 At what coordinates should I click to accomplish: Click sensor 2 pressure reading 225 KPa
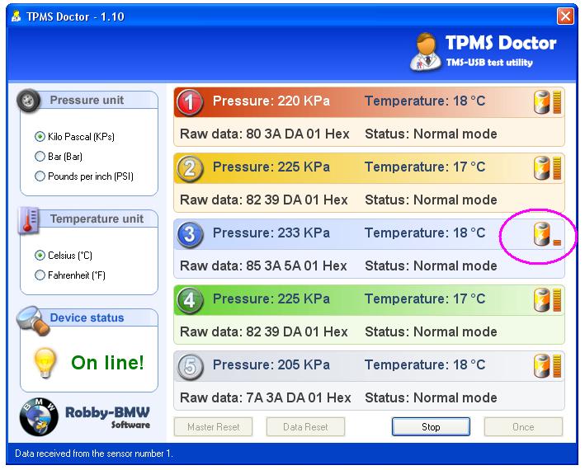pos(271,167)
